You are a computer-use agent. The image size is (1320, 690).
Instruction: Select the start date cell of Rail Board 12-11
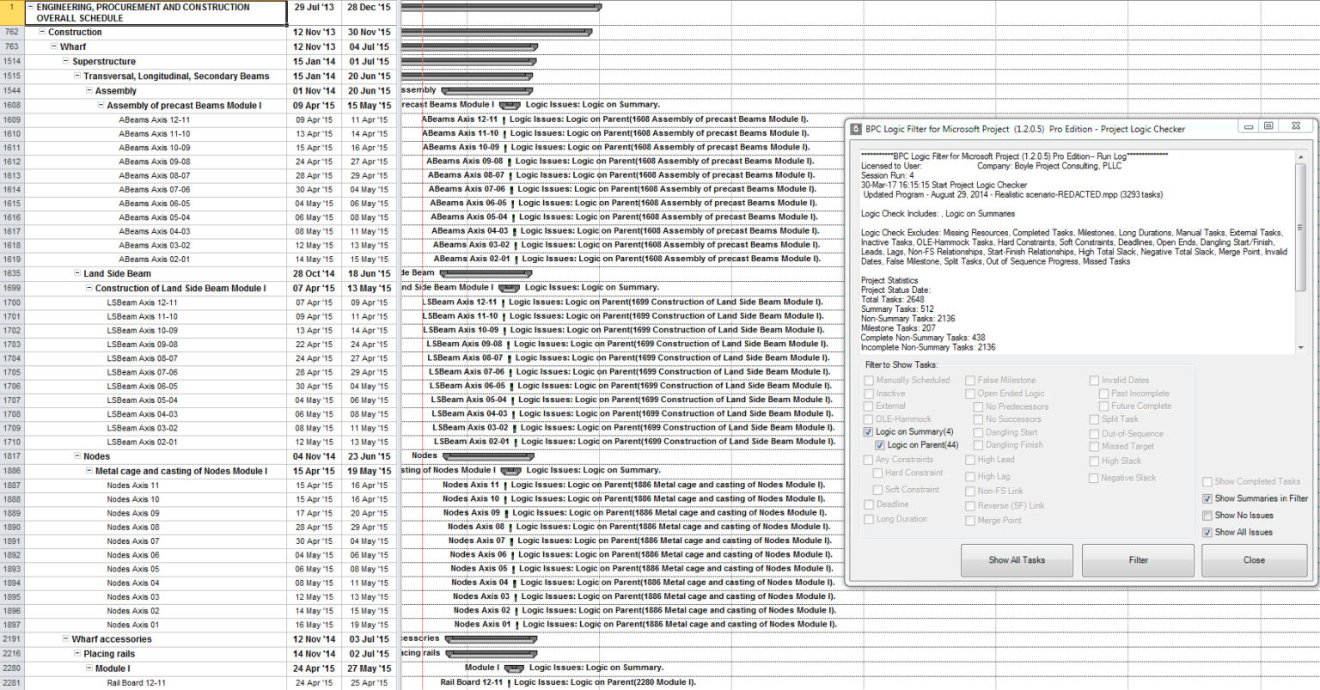click(315, 681)
